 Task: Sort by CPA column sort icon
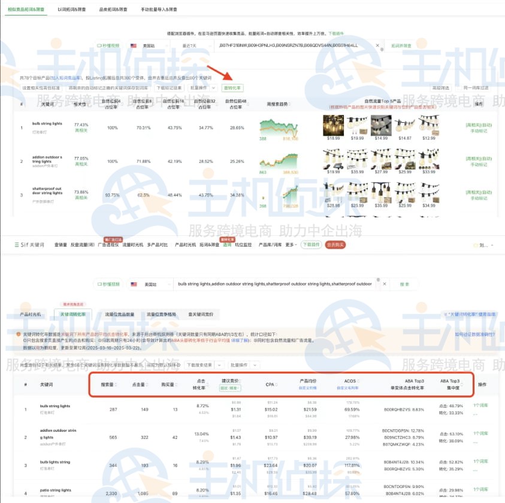pyautogui.click(x=277, y=384)
